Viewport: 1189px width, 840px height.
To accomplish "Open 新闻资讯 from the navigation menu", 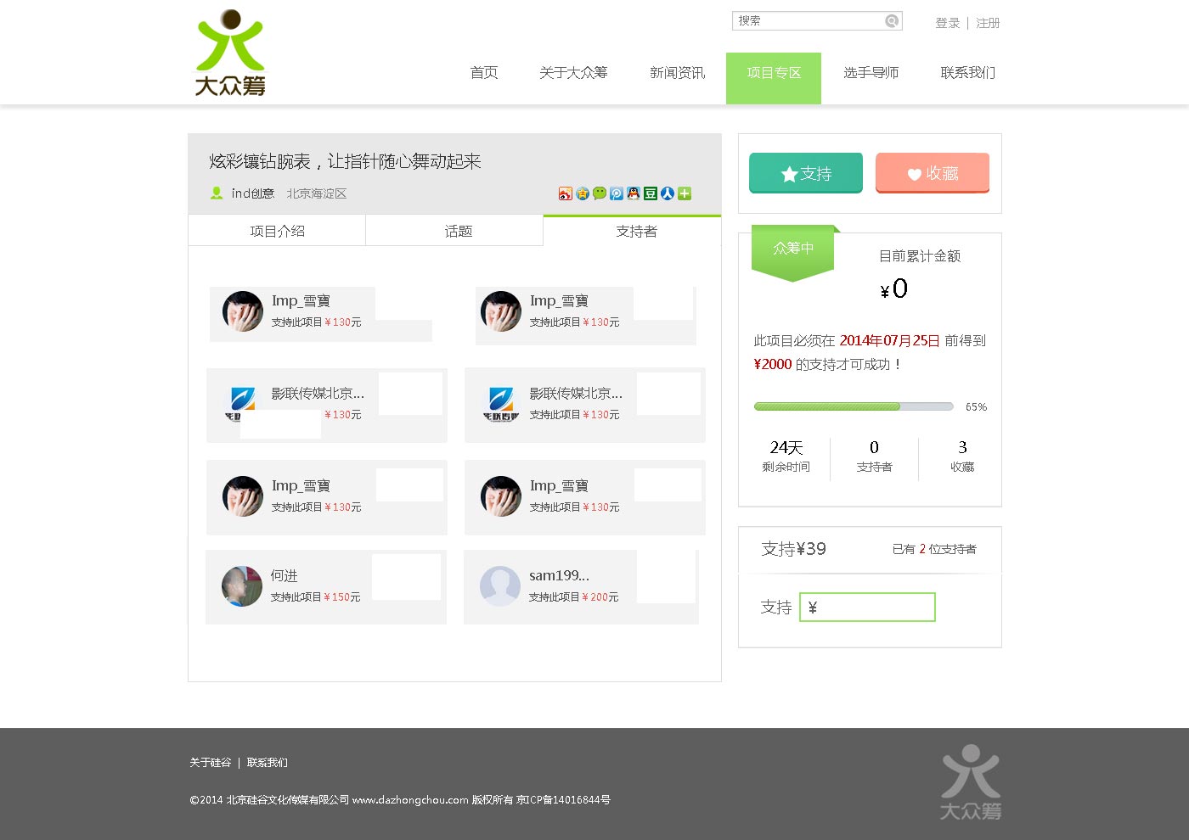I will click(x=677, y=73).
